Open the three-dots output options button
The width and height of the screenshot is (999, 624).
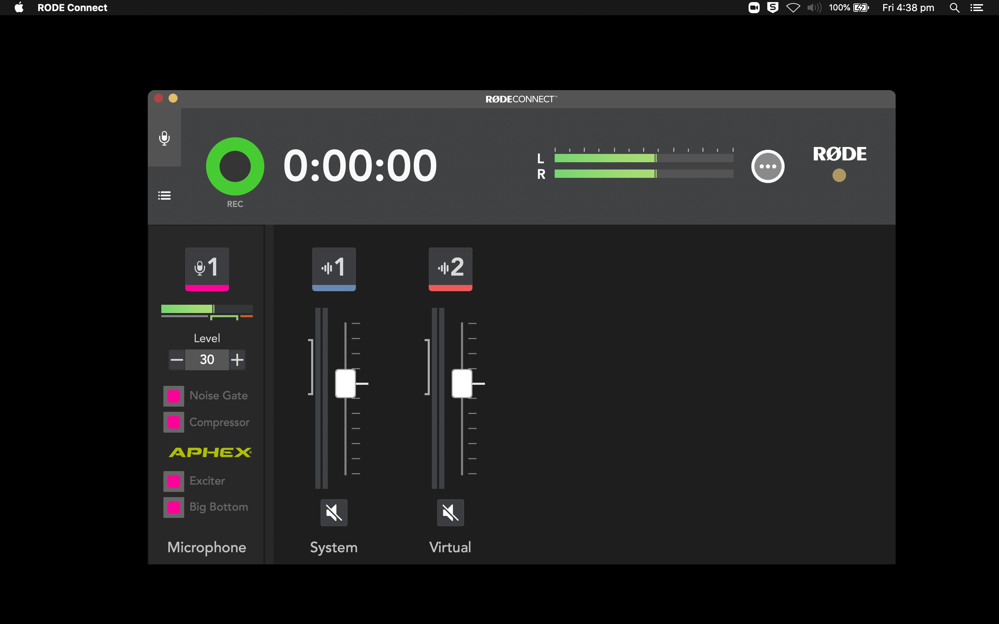coord(767,166)
